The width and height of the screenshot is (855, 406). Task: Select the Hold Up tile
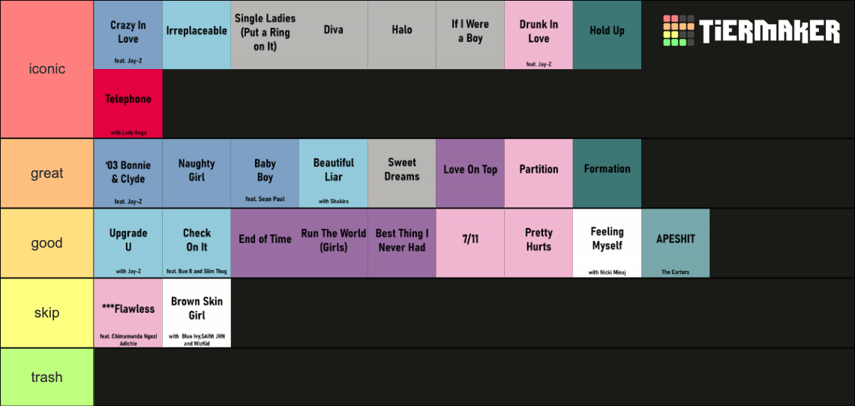(x=607, y=35)
